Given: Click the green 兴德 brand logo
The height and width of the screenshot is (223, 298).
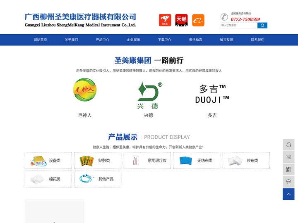Looking at the screenshot, I should [150, 95].
